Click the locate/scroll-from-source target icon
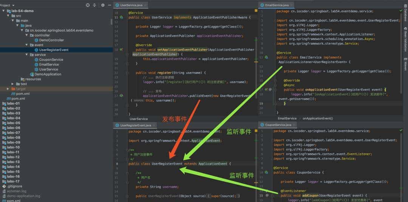Viewport: 408px width, 202px height. [88, 5]
